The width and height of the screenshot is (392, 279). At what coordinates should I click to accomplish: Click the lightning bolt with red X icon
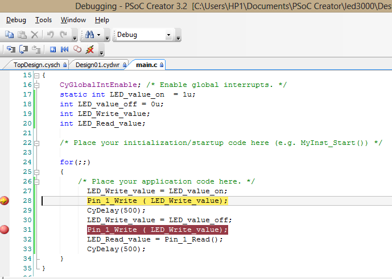pyautogui.click(x=89, y=49)
